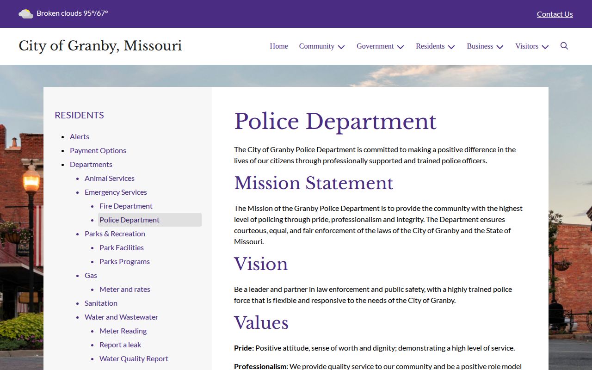Open the Water and Wastewater sidebar link
This screenshot has height=370, width=592.
[x=121, y=317]
